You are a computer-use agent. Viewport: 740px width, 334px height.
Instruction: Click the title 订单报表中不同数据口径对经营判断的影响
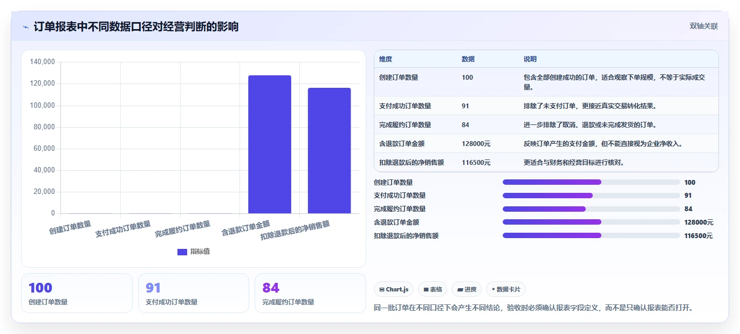click(x=136, y=27)
